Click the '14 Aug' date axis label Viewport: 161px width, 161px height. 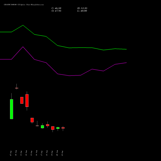tap(36, 153)
